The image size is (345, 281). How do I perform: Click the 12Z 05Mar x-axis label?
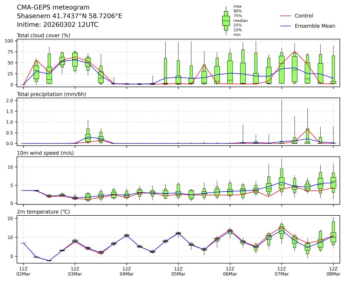[178, 271]
